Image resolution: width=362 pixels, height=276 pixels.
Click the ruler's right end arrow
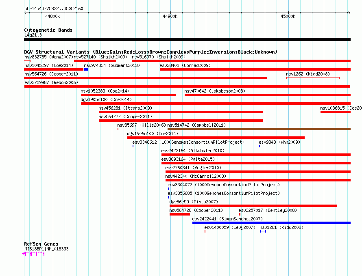(x=349, y=13)
